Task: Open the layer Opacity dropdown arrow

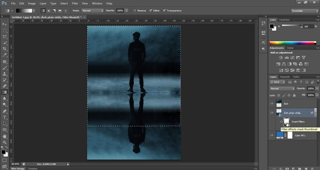Action: [x=317, y=89]
